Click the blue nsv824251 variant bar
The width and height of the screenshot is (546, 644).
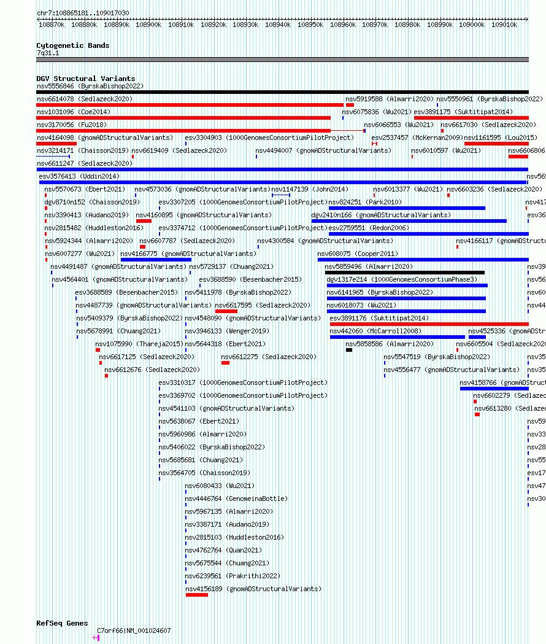[x=407, y=208]
